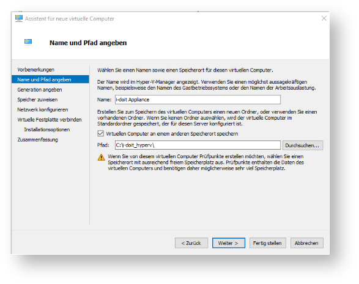The image size is (359, 284).
Task: Open the Vorbemerkungen step
Action: point(35,70)
